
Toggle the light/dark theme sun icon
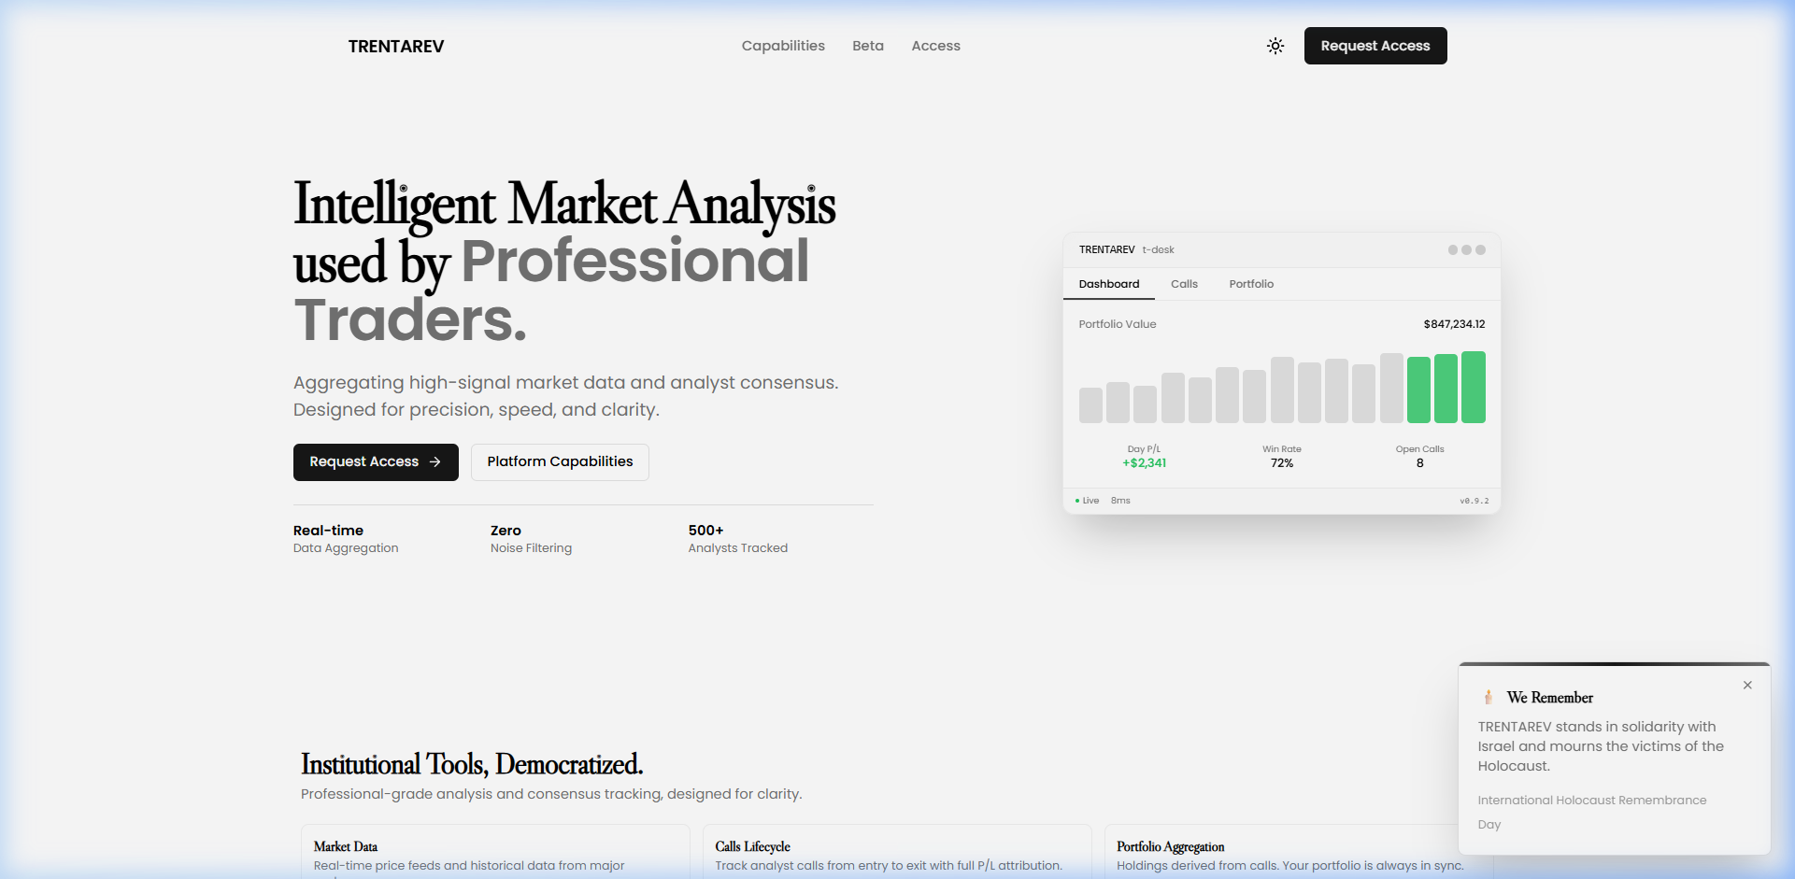tap(1275, 46)
